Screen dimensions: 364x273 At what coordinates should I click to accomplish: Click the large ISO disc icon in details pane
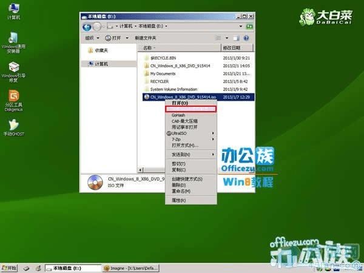(95, 182)
